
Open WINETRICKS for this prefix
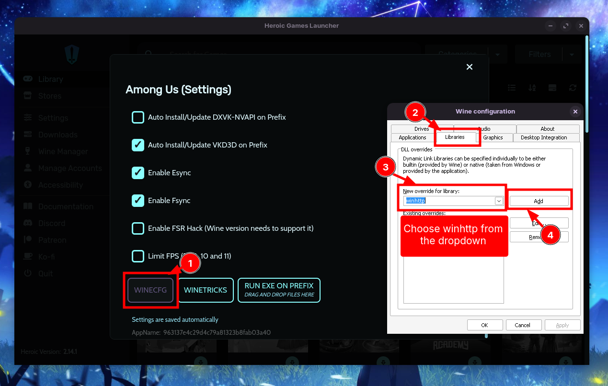coord(206,290)
